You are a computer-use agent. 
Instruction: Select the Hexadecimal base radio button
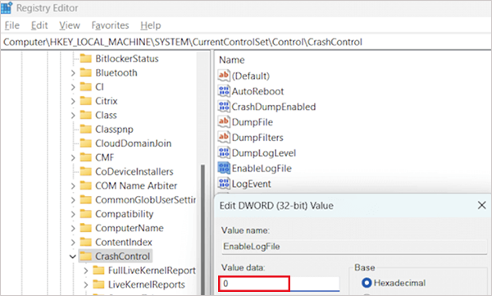[367, 283]
